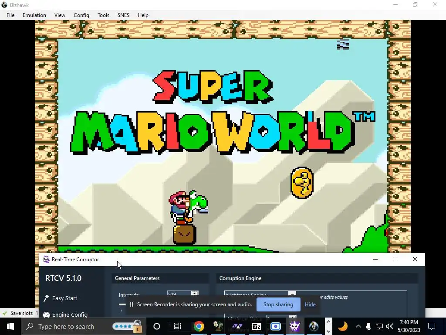Close the Real-Time Corruptor window
Viewport: 446px width, 335px height.
click(415, 259)
